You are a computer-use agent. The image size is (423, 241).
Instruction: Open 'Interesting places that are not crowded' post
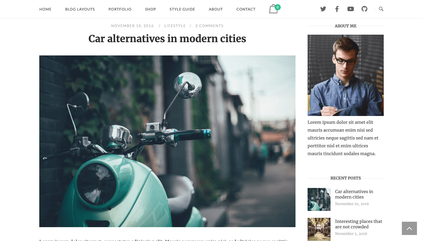[x=359, y=224]
